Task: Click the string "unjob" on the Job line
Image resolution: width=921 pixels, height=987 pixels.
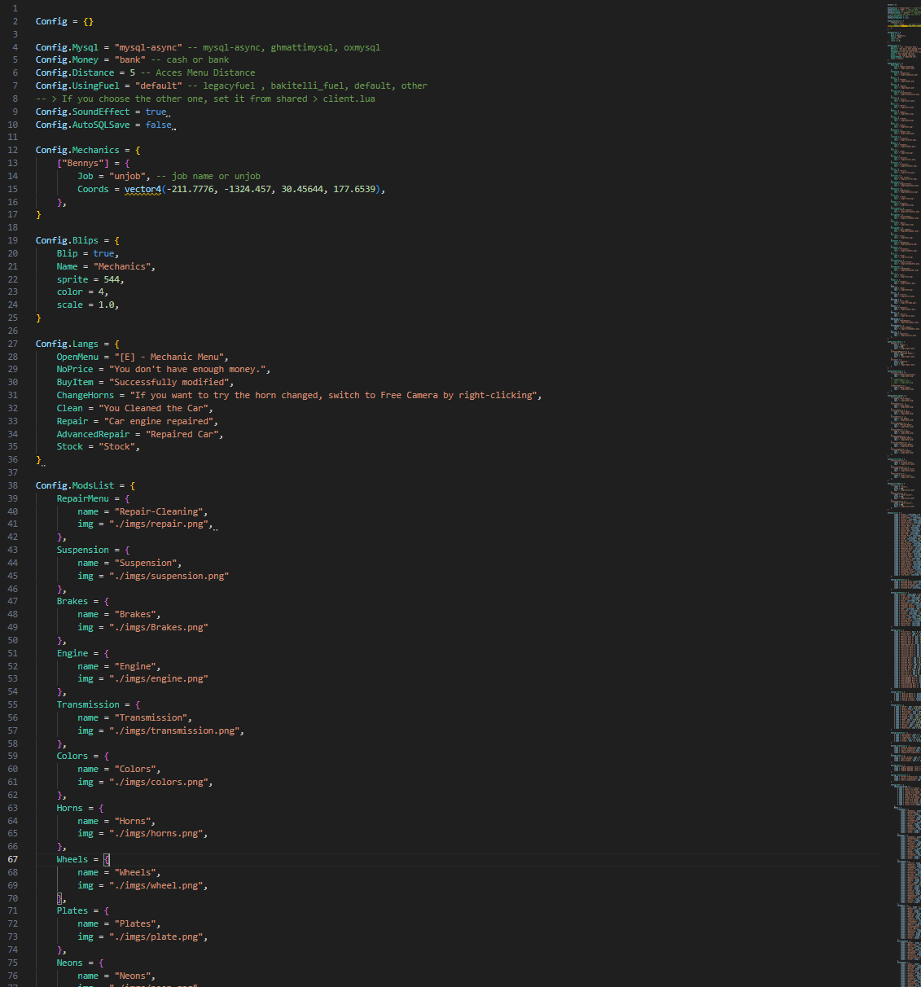Action: point(125,175)
